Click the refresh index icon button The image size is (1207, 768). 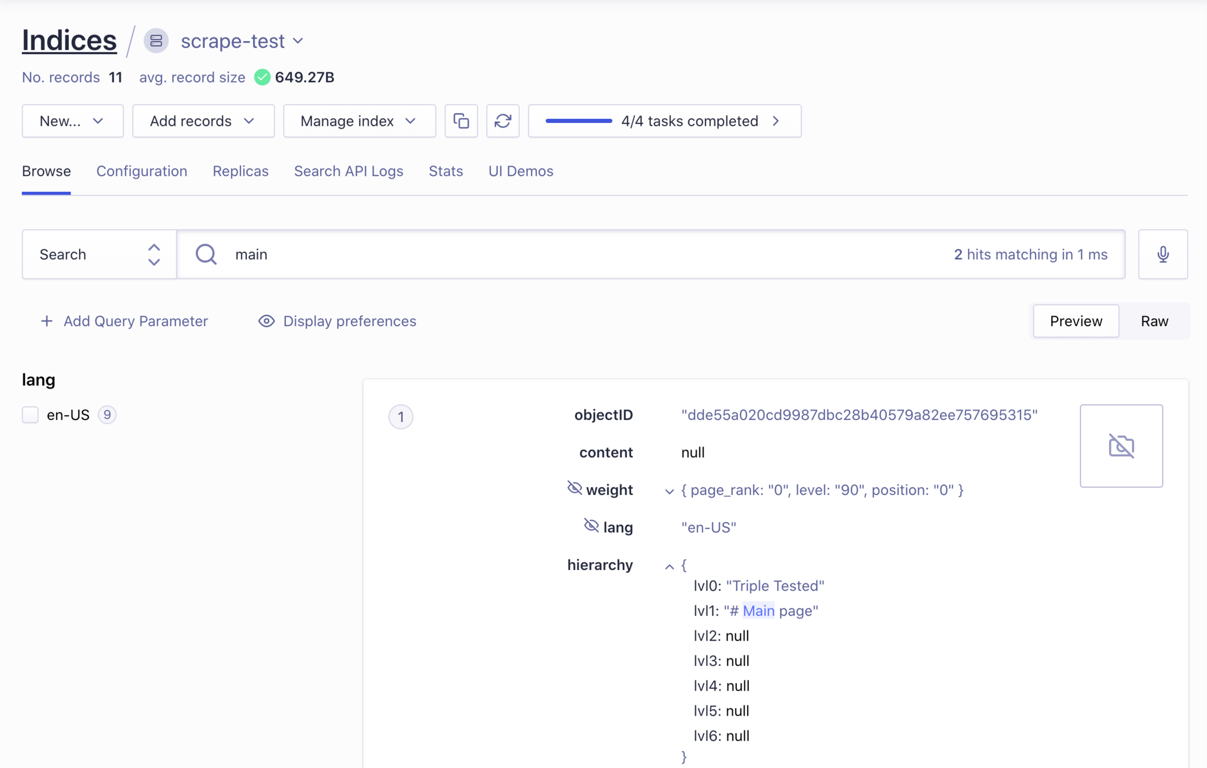(x=503, y=121)
